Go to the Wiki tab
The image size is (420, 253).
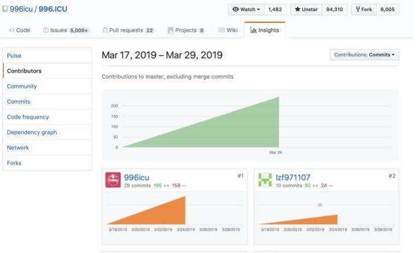point(228,30)
